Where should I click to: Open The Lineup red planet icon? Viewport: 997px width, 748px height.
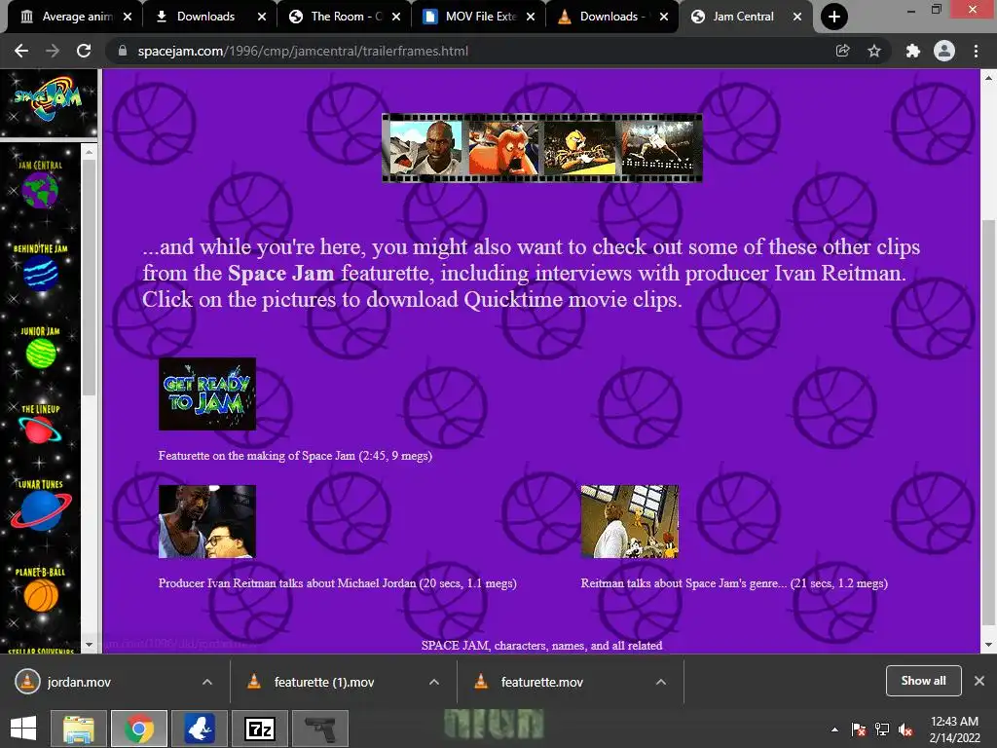coord(40,430)
